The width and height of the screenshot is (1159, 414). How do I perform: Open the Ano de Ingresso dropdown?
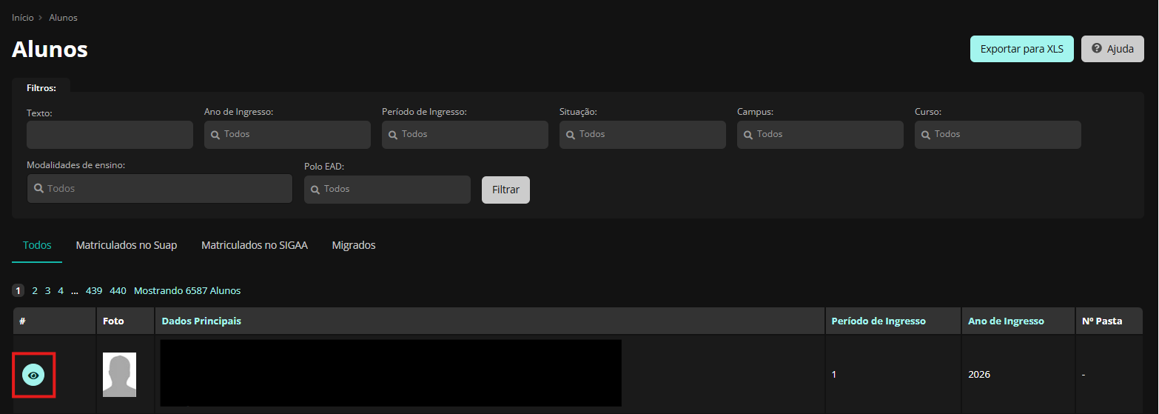click(x=287, y=135)
